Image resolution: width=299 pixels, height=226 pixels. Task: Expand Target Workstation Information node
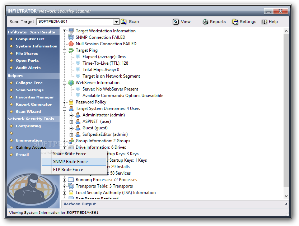[65, 31]
